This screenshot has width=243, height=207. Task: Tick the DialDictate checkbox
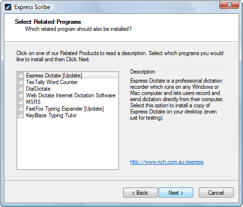pos(21,88)
